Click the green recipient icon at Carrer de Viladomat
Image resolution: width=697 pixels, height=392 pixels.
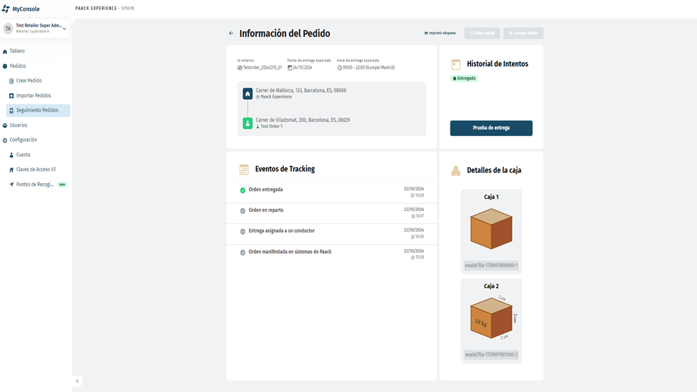[248, 123]
